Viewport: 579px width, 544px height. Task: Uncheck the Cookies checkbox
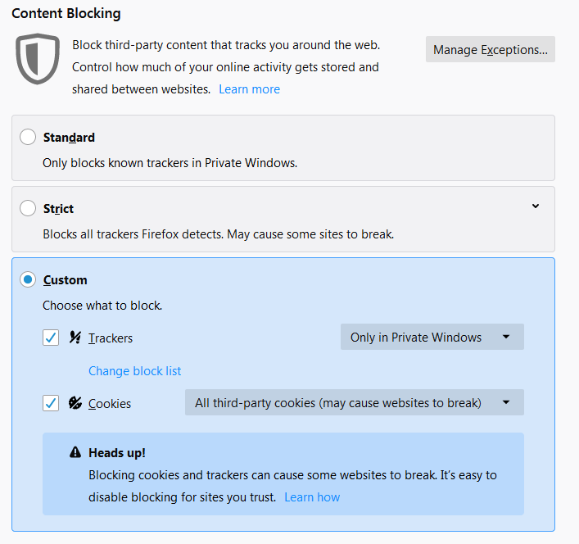tap(51, 403)
